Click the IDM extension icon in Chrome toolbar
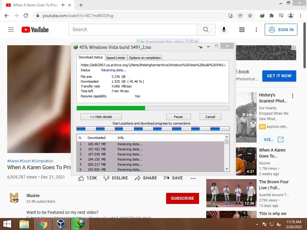The image size is (307, 230). [x=262, y=16]
